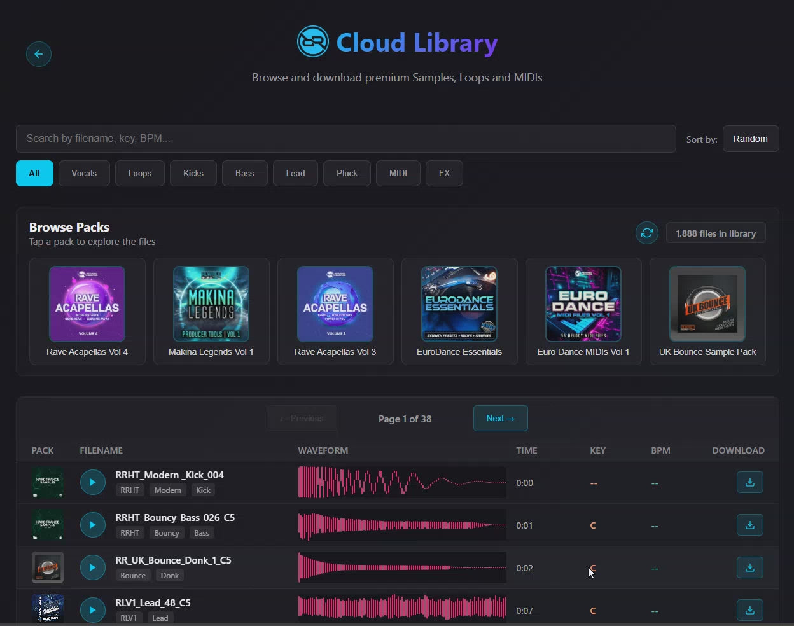The image size is (794, 626).
Task: Download the RR_UK_Bounce_Donk_1_C5 file
Action: point(749,567)
